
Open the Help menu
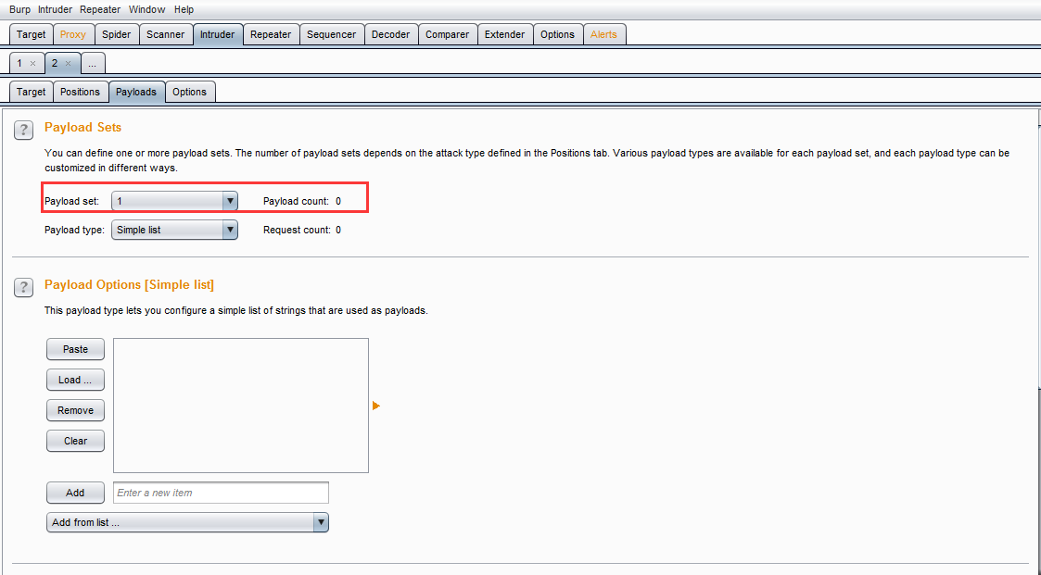[x=184, y=9]
